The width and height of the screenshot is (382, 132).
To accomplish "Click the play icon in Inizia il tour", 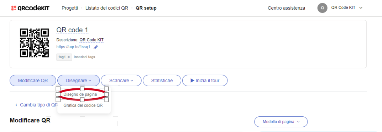I will point(193,81).
